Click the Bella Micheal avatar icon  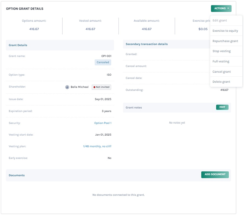67,87
